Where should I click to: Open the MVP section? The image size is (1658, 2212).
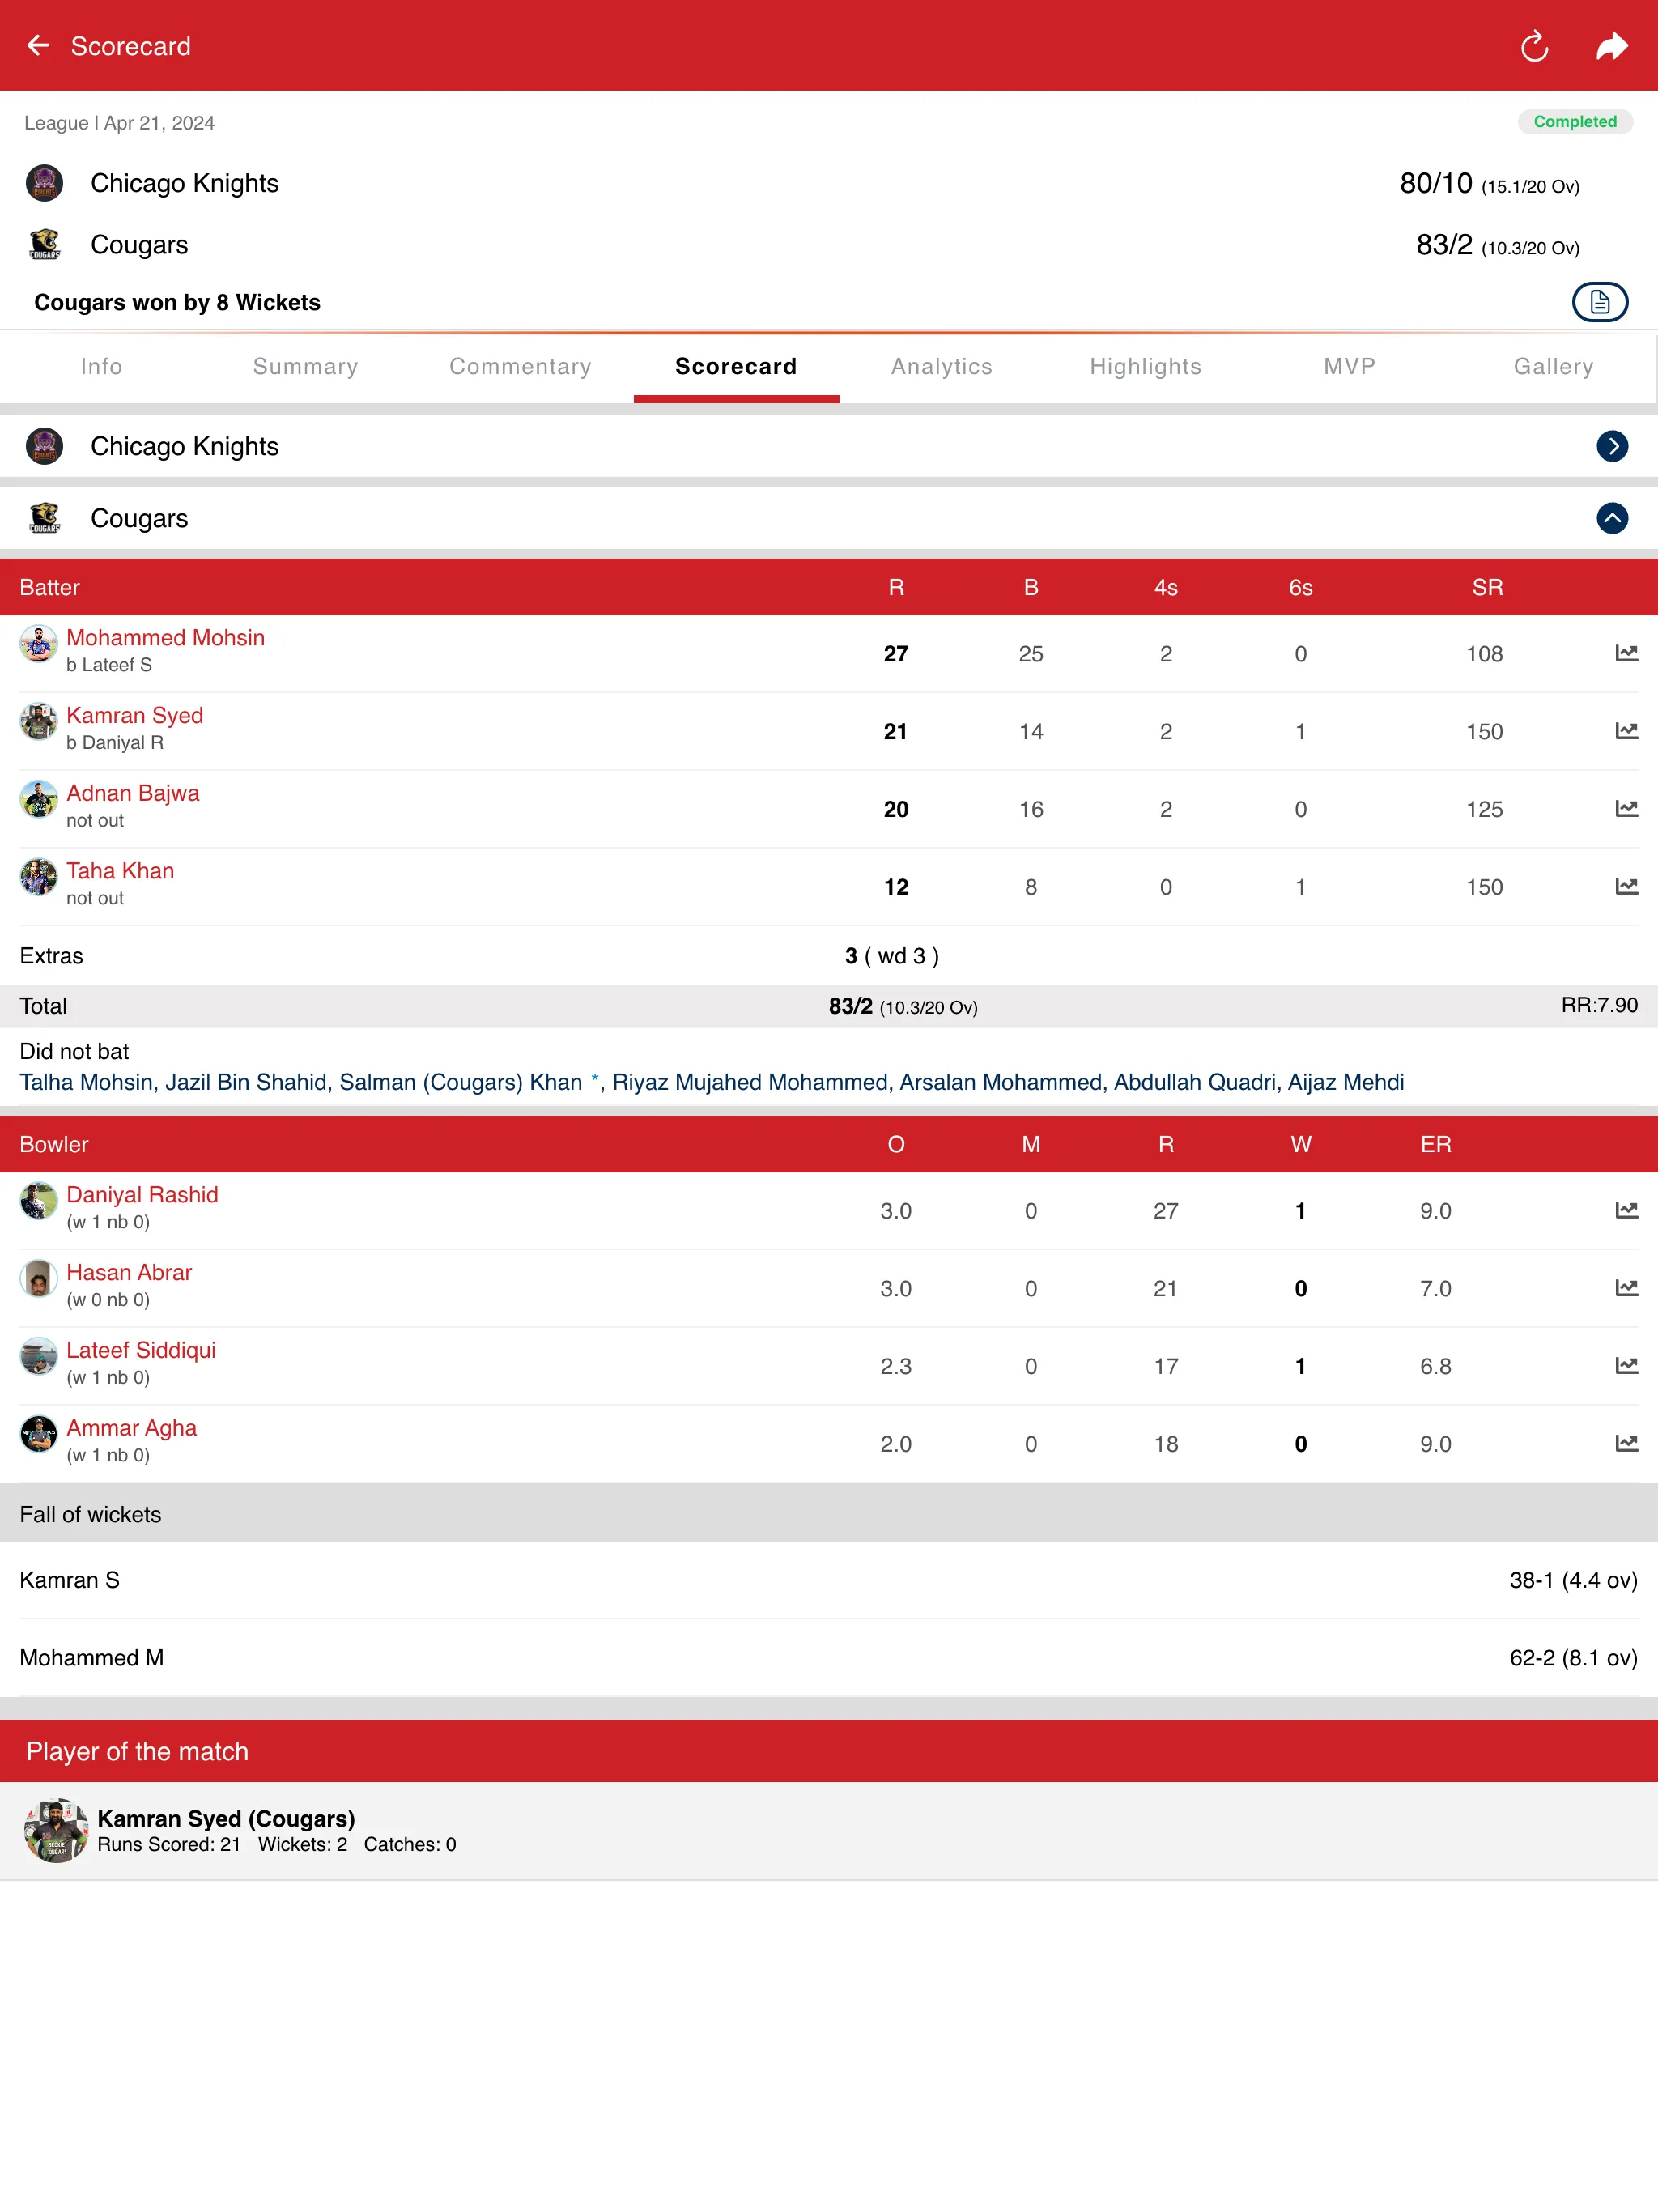click(1350, 366)
